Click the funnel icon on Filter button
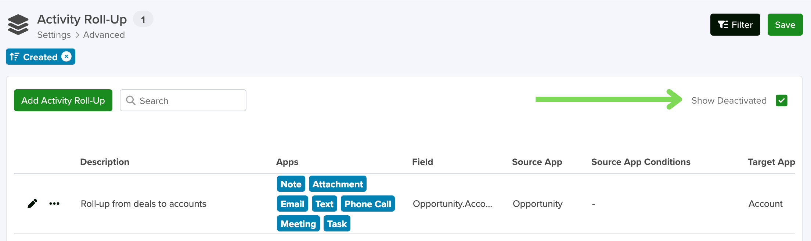811x241 pixels. click(723, 25)
